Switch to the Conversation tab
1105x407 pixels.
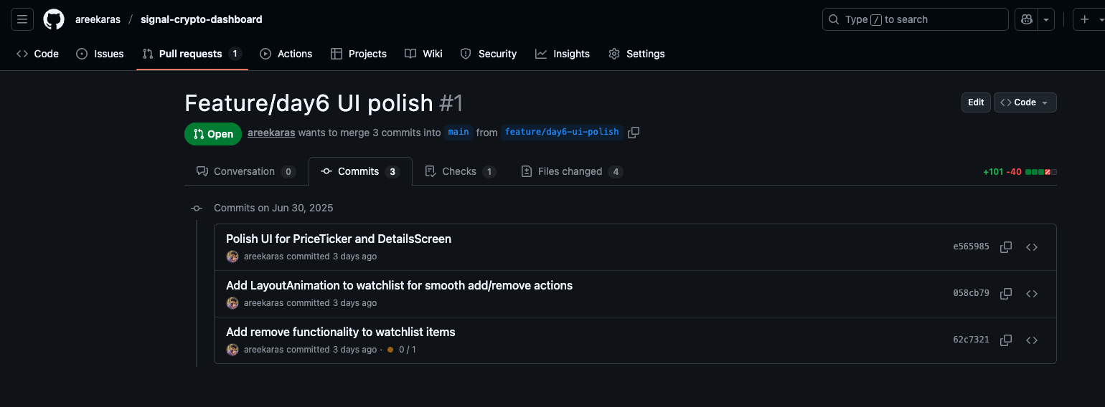(x=245, y=171)
